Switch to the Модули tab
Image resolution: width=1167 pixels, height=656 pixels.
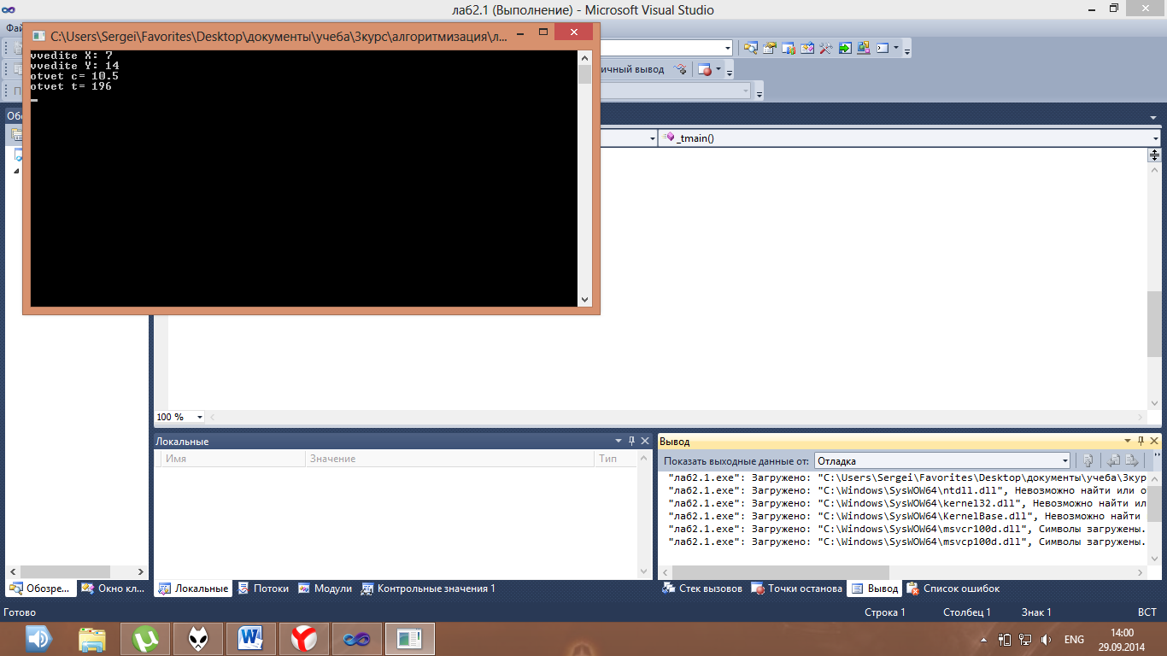(325, 589)
